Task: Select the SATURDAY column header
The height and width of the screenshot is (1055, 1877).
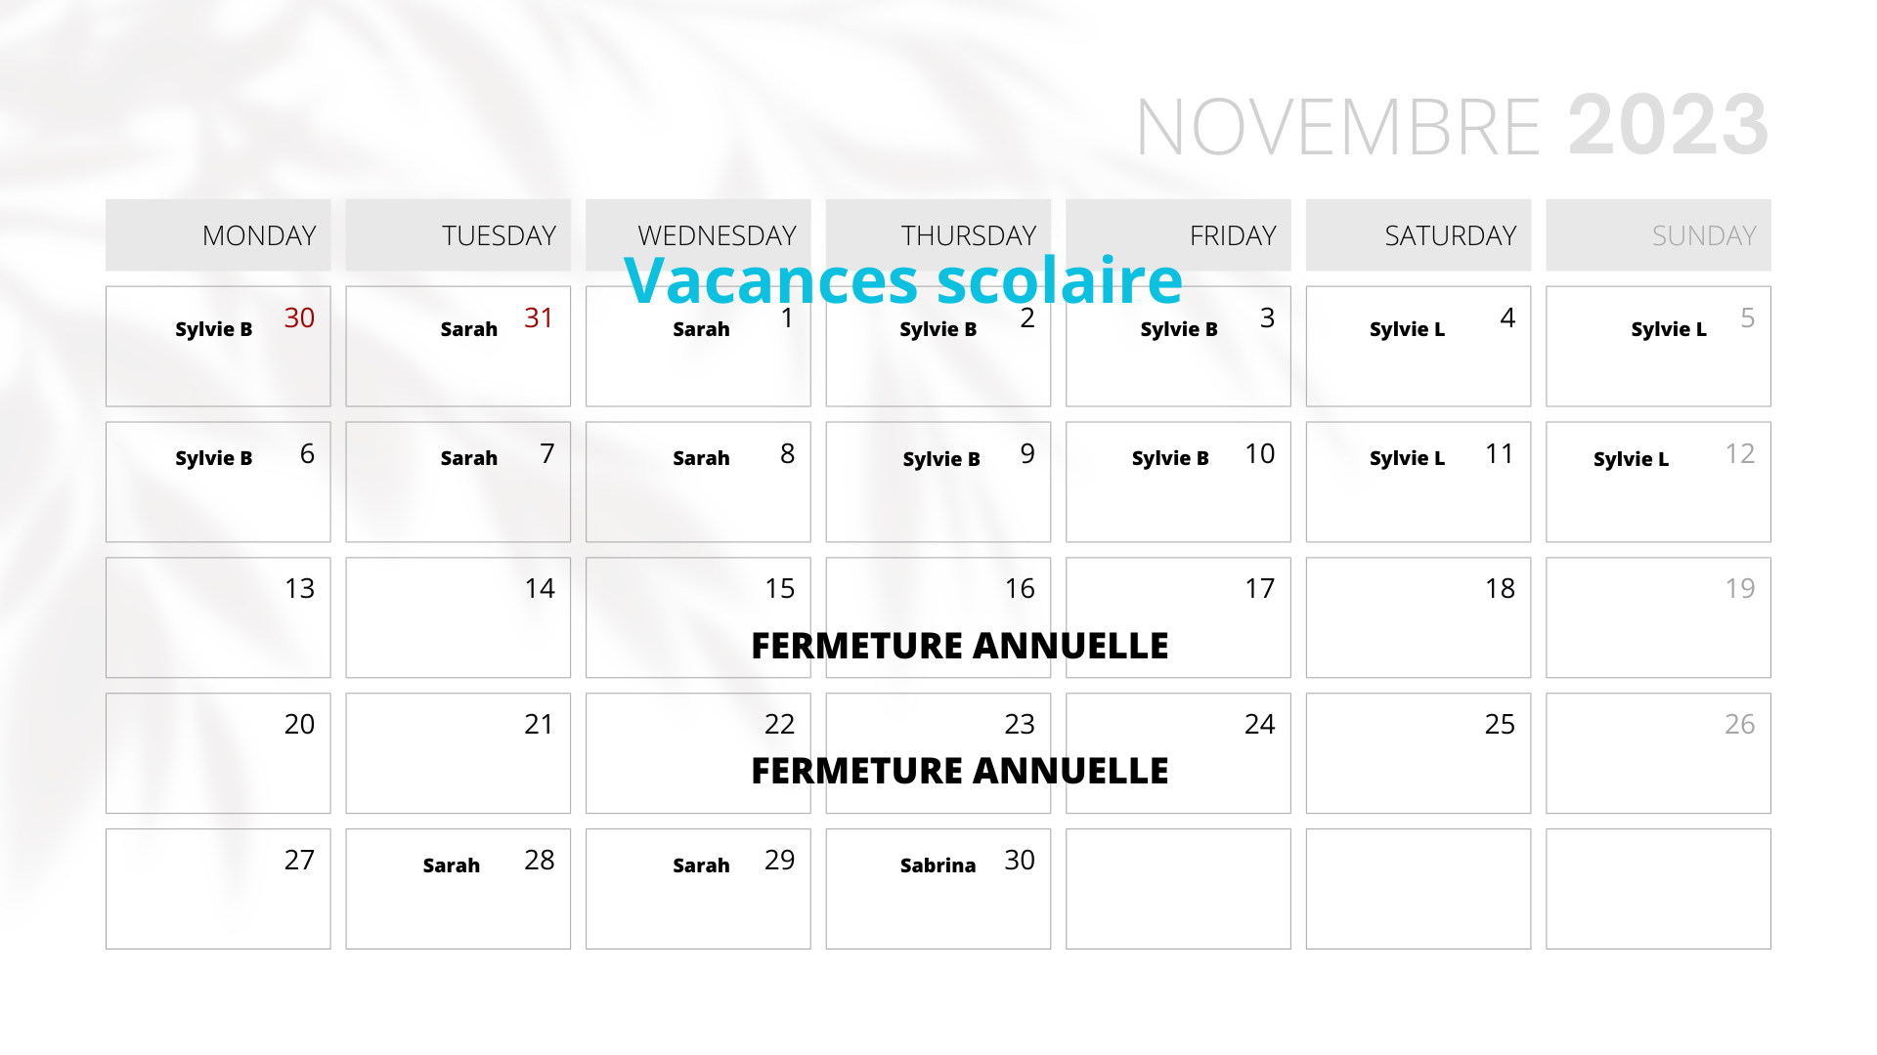Action: click(x=1419, y=235)
